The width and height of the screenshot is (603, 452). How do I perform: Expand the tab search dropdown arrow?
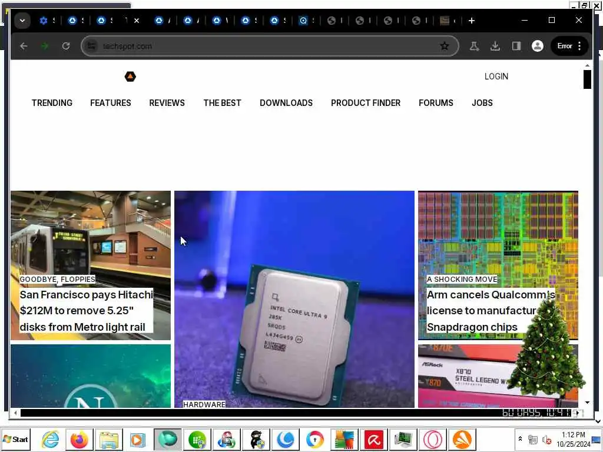click(x=22, y=21)
